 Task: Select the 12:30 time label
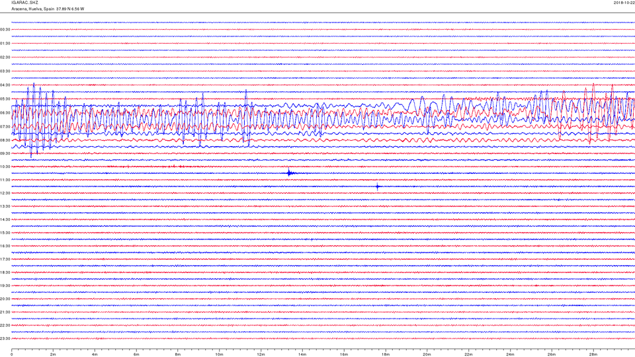click(x=5, y=193)
